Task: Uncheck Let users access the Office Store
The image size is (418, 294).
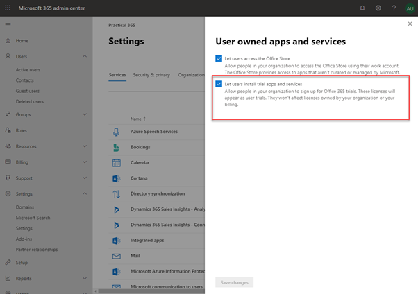Action: click(x=219, y=58)
